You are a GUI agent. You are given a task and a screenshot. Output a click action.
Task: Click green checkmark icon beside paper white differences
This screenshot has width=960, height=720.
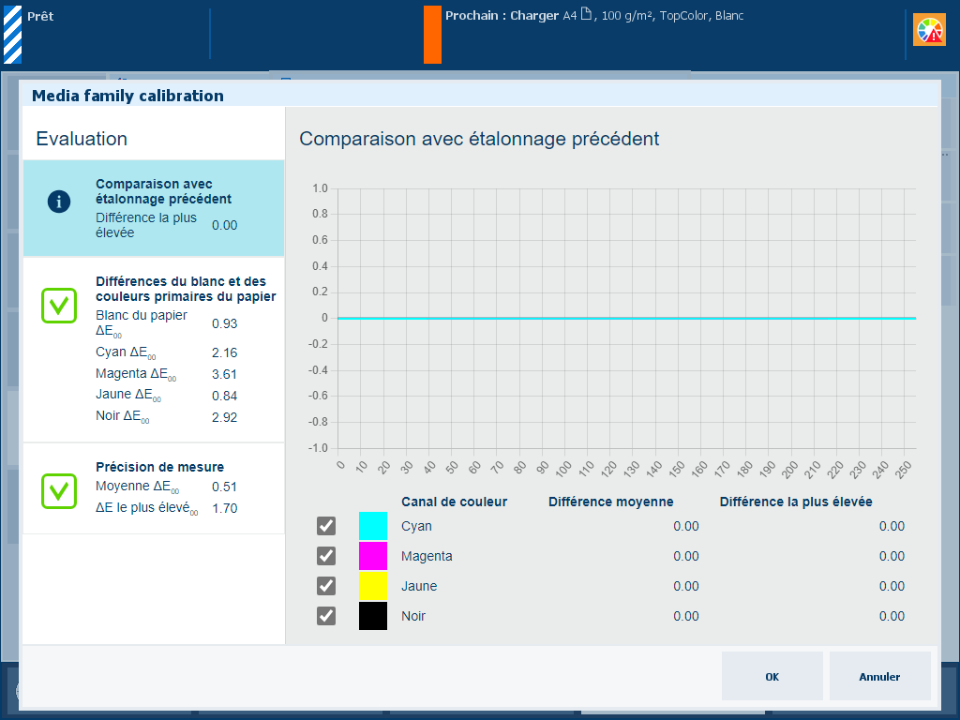59,307
